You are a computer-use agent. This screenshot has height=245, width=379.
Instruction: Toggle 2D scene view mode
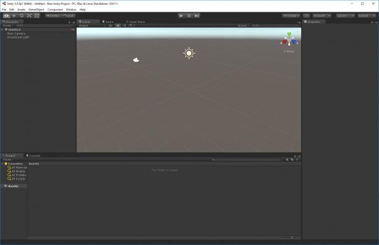pyautogui.click(x=110, y=25)
